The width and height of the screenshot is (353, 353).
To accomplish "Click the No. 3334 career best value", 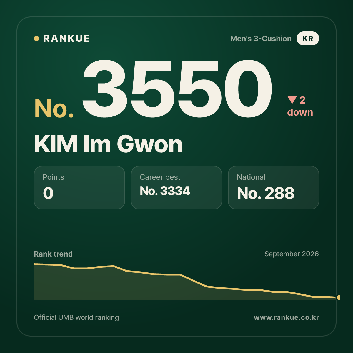I will 165,191.
